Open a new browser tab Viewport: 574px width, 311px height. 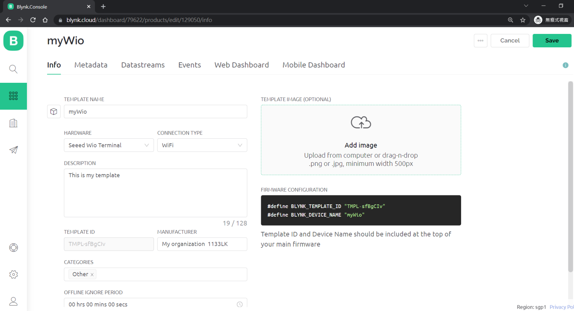coord(103,6)
